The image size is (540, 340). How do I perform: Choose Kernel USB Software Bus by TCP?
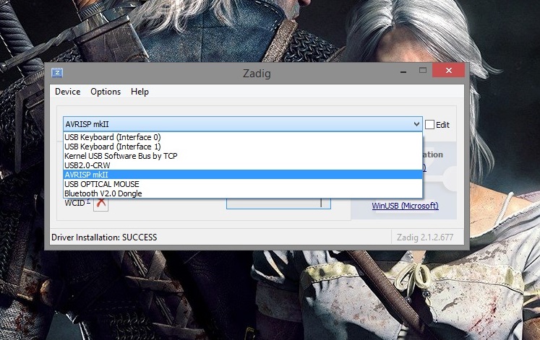[243, 156]
